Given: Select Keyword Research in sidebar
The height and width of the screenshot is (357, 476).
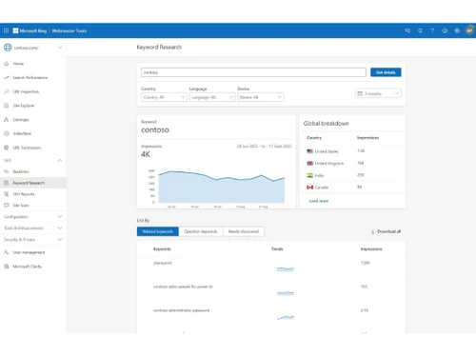Looking at the screenshot, I should 33,183.
